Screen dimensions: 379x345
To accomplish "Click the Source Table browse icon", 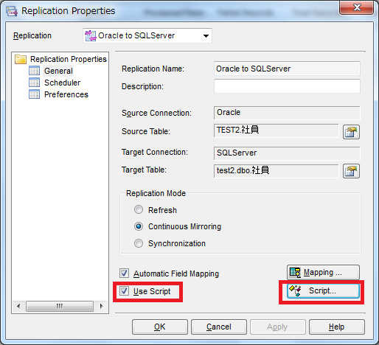I will tap(351, 132).
